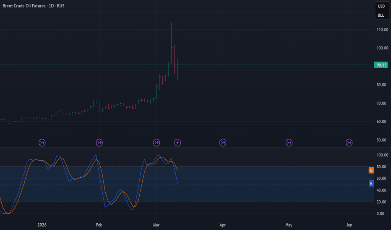Screen dimensions: 391x230
Task: Click the 50.00 price axis label
Action: point(381,140)
